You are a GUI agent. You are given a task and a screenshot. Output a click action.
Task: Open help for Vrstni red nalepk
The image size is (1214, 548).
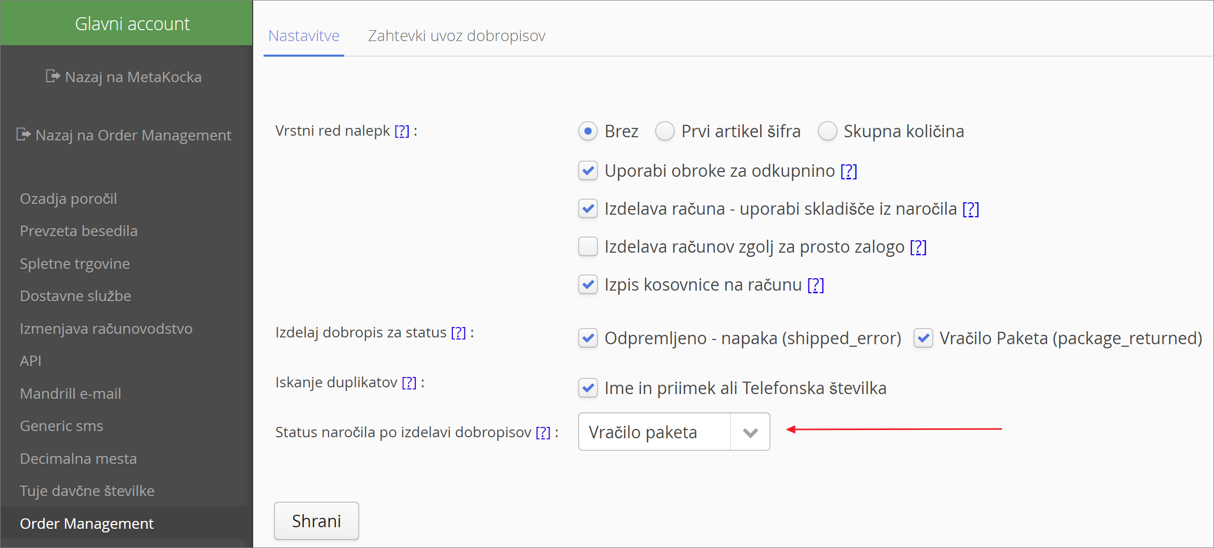click(x=402, y=131)
